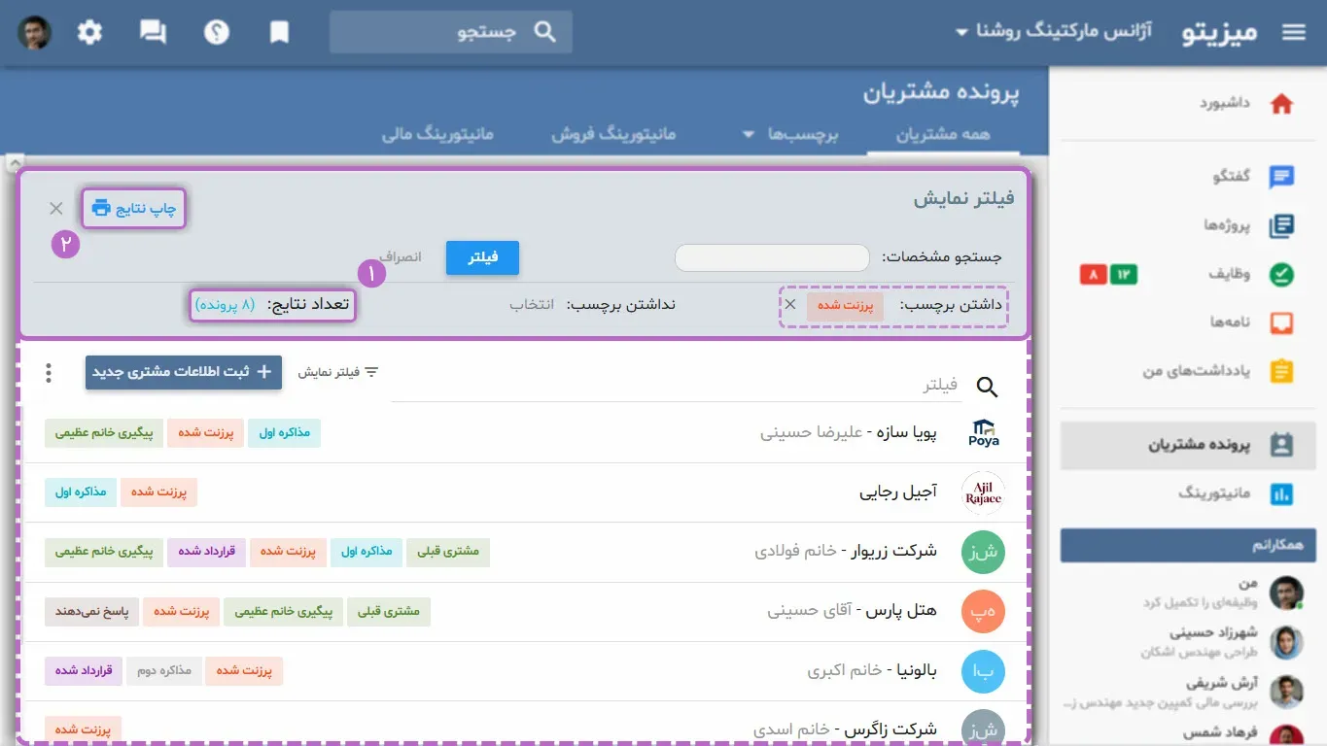Open the user profile avatar in top bar
This screenshot has height=746, width=1327.
pos(34,32)
